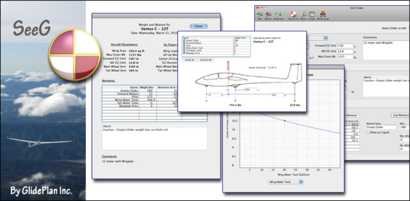Click the Forward CG limit field
This screenshot has width=410, height=201.
pos(345,46)
